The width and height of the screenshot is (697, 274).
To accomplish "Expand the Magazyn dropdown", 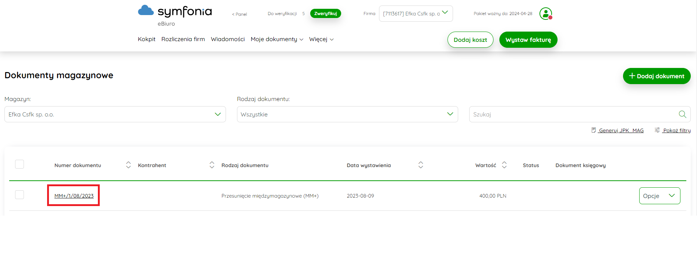I will pyautogui.click(x=115, y=114).
